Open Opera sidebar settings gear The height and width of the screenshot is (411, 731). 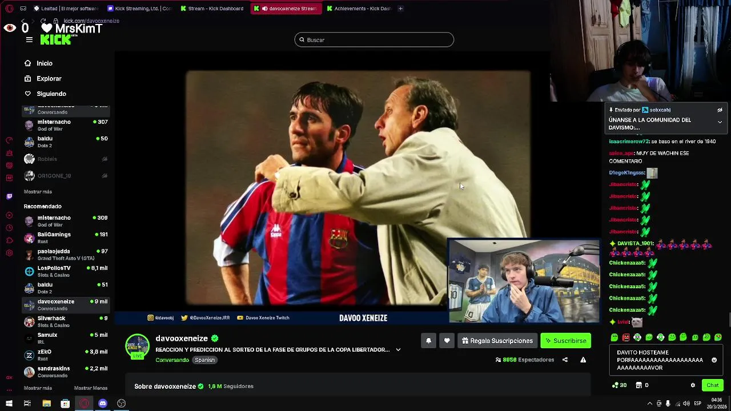9,253
